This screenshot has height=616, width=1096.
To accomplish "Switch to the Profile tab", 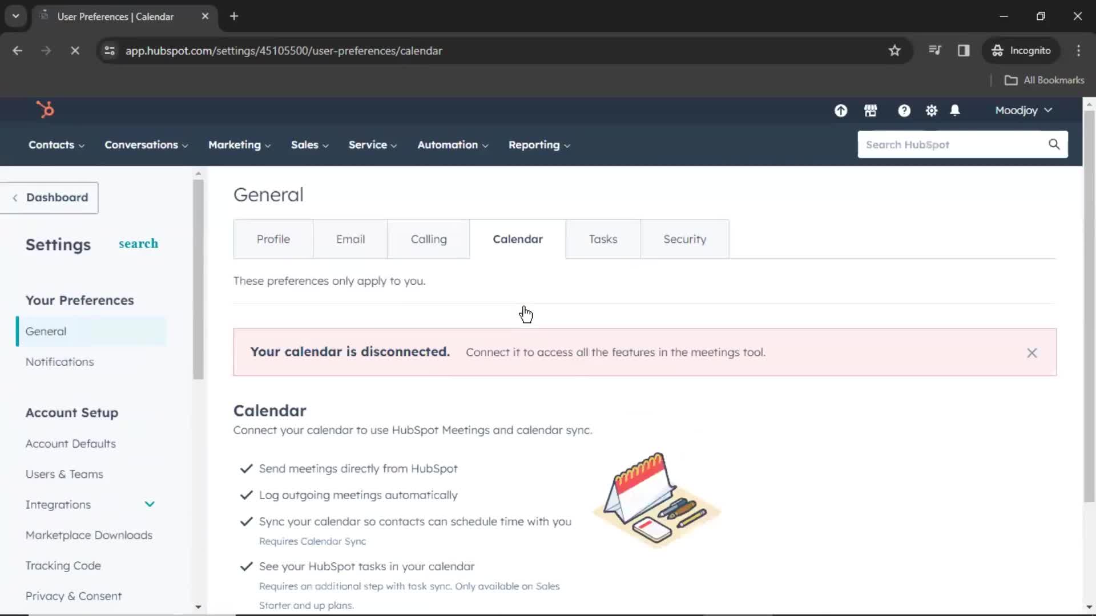I will click(273, 239).
